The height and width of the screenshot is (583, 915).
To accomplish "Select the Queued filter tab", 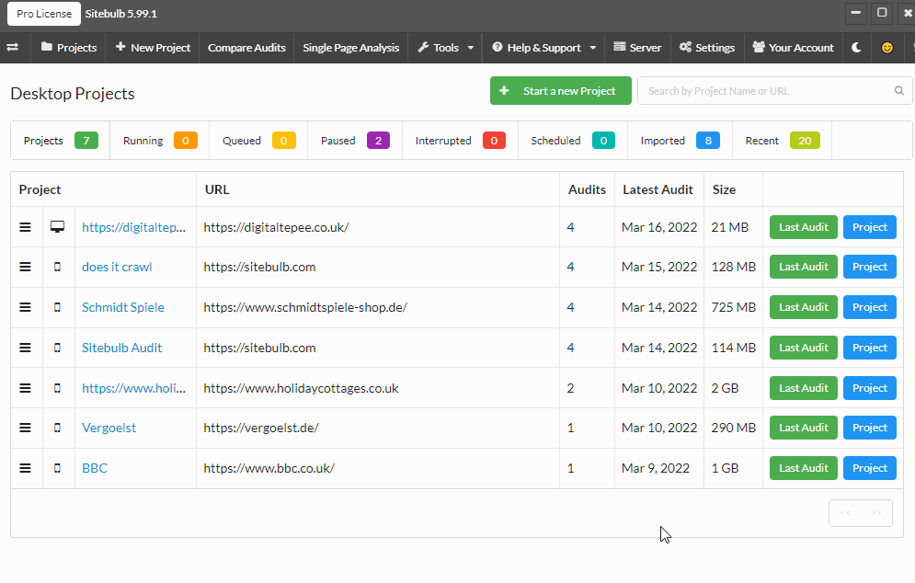I will coord(258,141).
